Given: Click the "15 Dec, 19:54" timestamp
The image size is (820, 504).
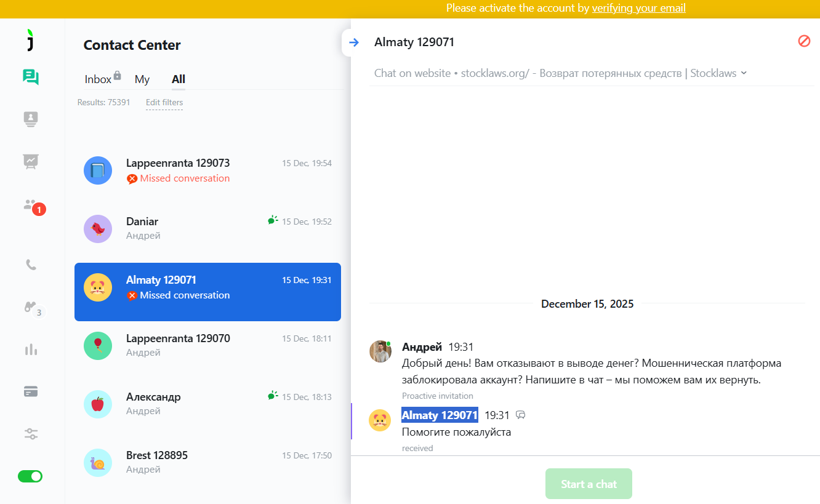Looking at the screenshot, I should point(307,164).
